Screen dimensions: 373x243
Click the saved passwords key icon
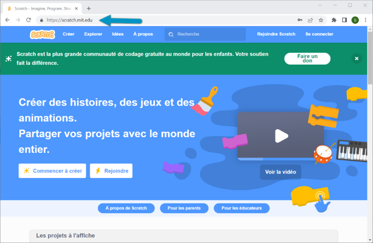coord(300,20)
